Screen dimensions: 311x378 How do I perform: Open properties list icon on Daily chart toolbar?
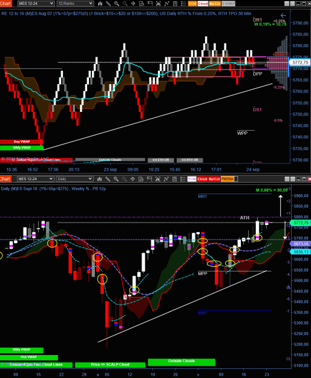point(183,179)
